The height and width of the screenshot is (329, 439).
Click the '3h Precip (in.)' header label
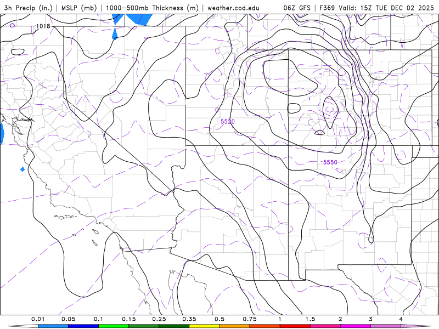click(x=28, y=8)
